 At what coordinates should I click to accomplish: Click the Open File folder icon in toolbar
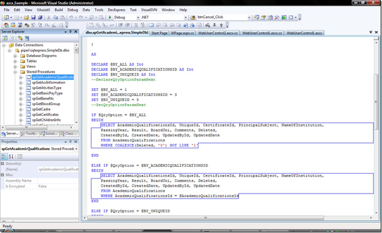26,17
